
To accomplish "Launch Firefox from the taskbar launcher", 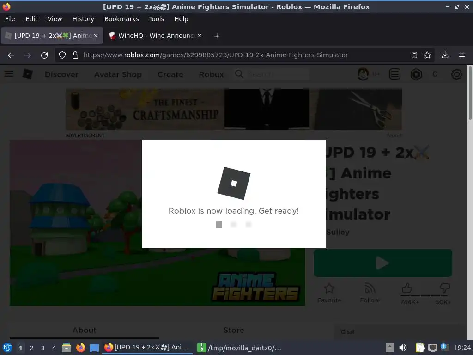I will tap(80, 348).
